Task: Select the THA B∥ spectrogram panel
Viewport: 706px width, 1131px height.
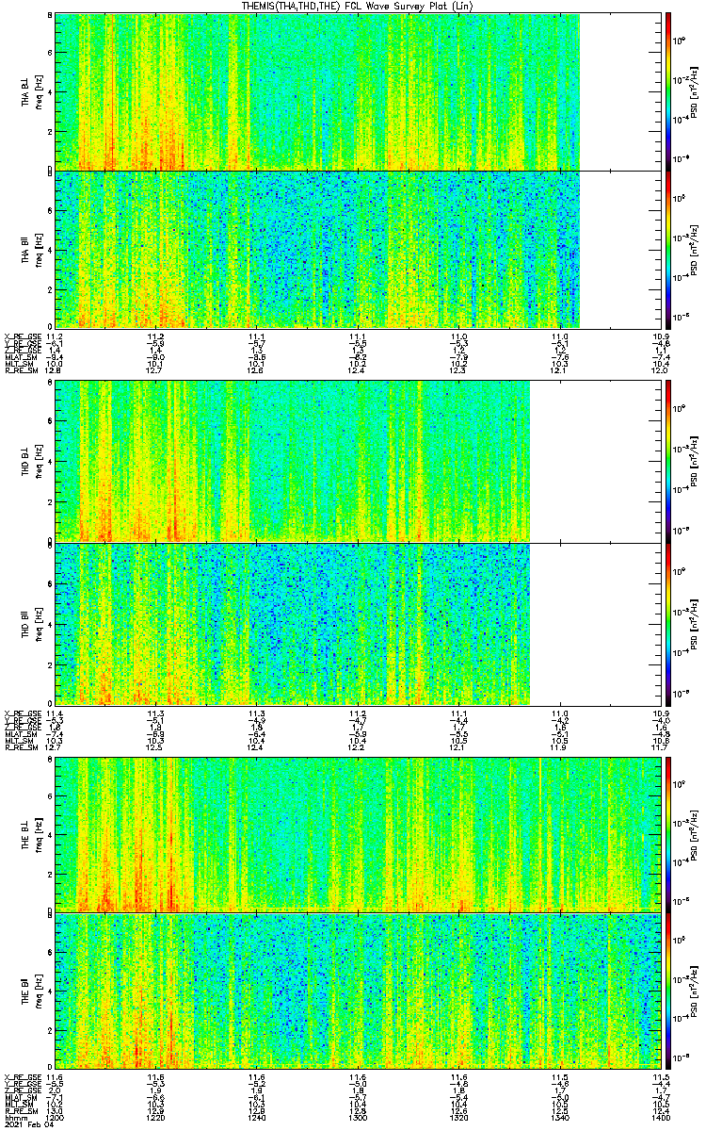Action: 358,249
